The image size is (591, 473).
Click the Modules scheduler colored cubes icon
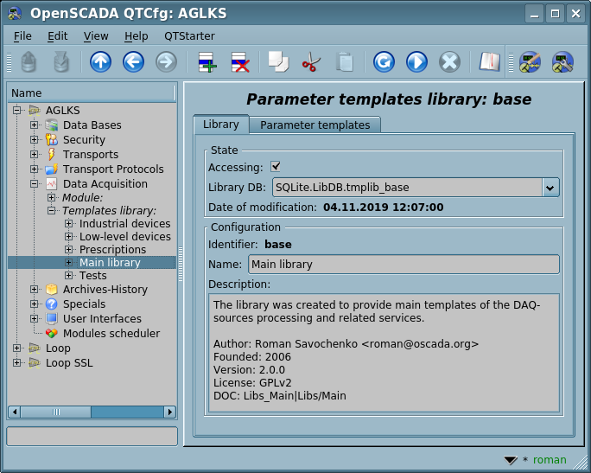pyautogui.click(x=51, y=334)
